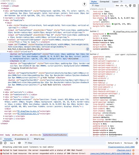Toggle .cls element classes panel
This screenshot has width=139, height=155.
tap(122, 6)
